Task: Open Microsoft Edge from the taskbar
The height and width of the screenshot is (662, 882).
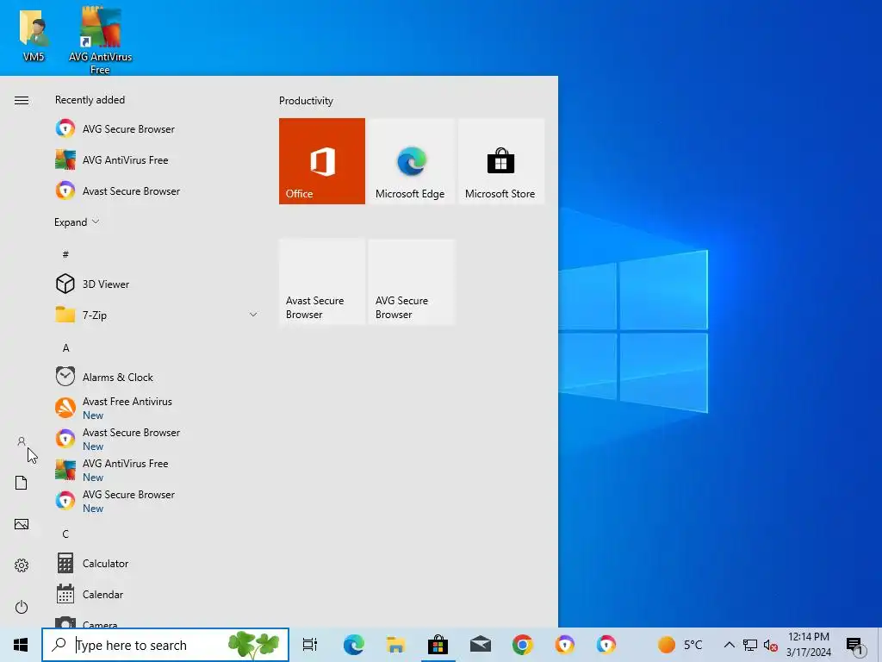Action: click(353, 645)
